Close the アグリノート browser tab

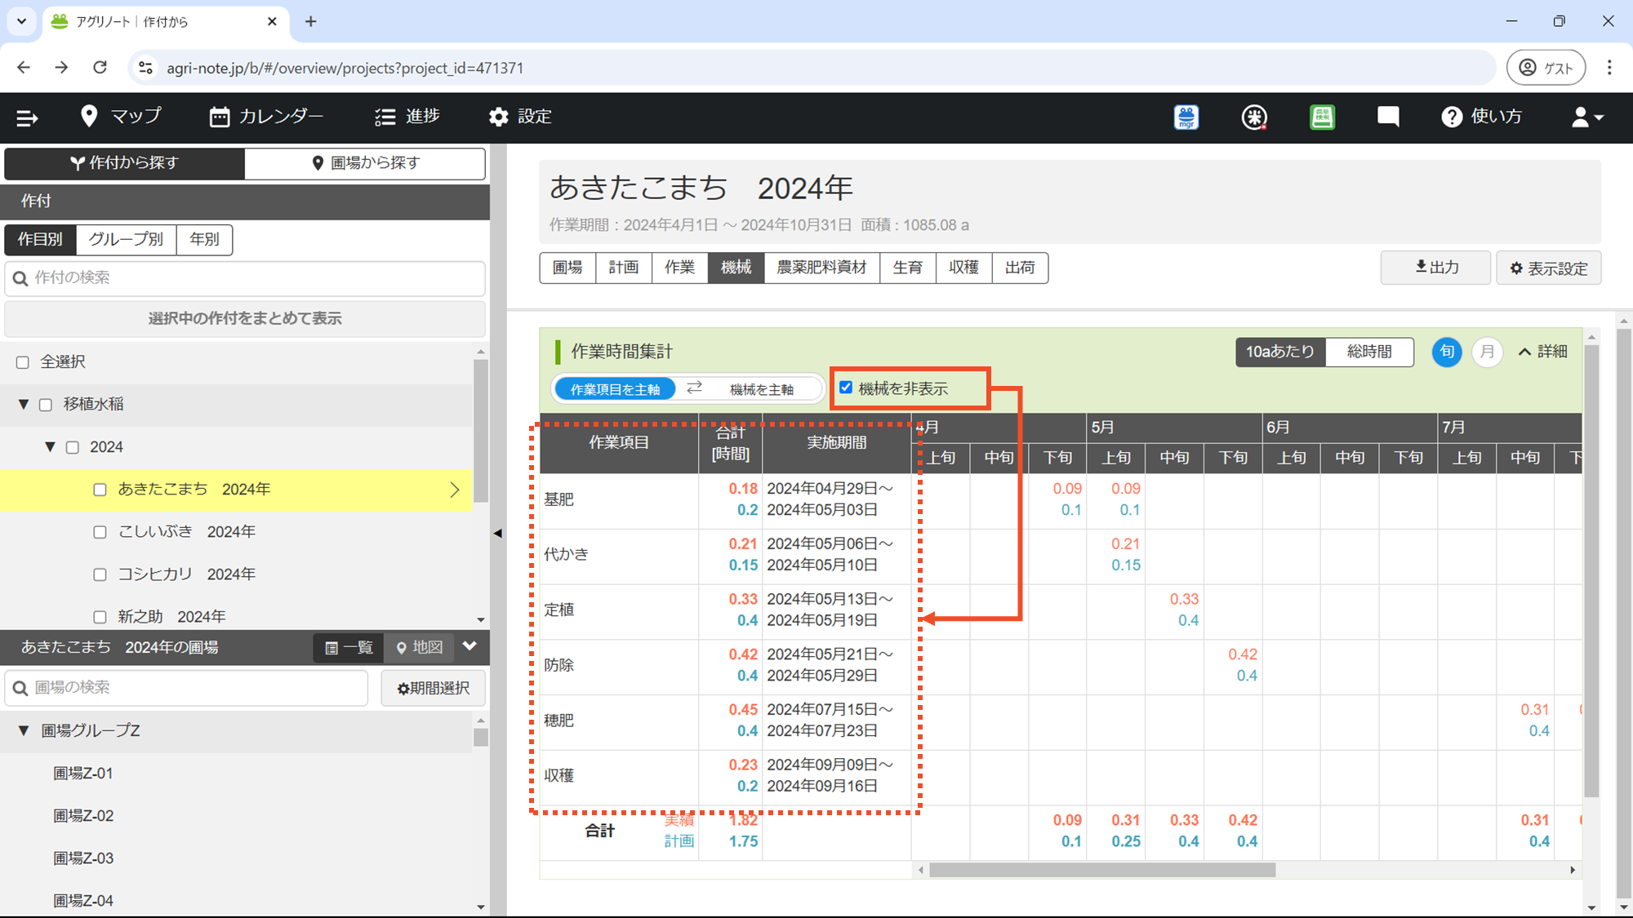(272, 22)
